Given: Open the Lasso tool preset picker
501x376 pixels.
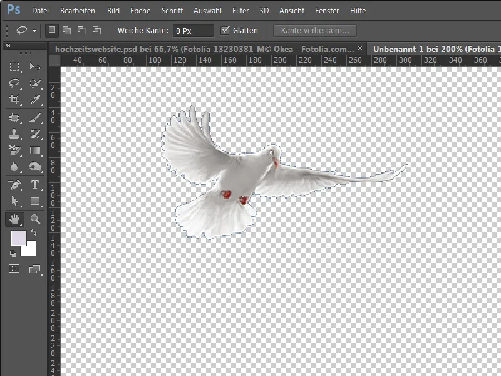Looking at the screenshot, I should [x=34, y=31].
